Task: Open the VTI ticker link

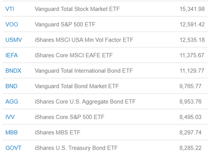Action: click(10, 9)
